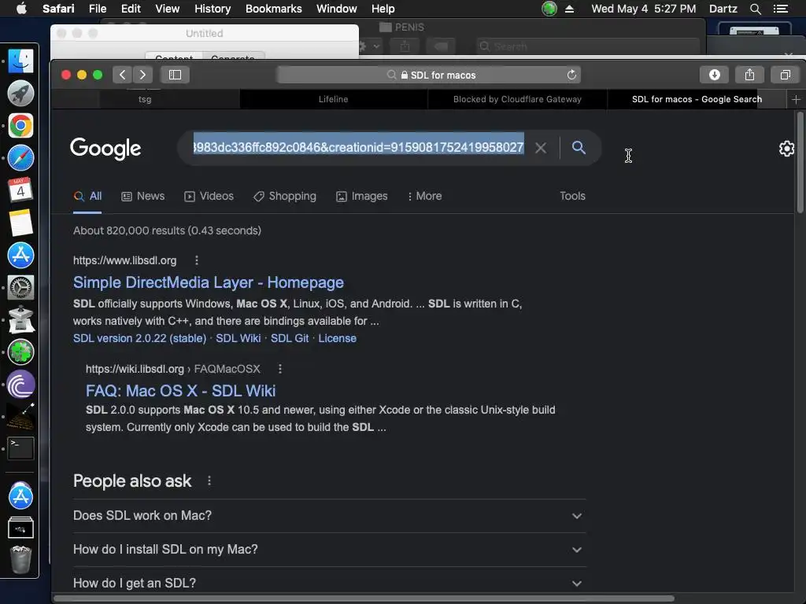Click the vertical scrollbar thumb on right
The height and width of the screenshot is (604, 806).
[800, 162]
